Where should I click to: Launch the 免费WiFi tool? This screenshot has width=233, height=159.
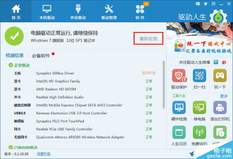click(199, 133)
